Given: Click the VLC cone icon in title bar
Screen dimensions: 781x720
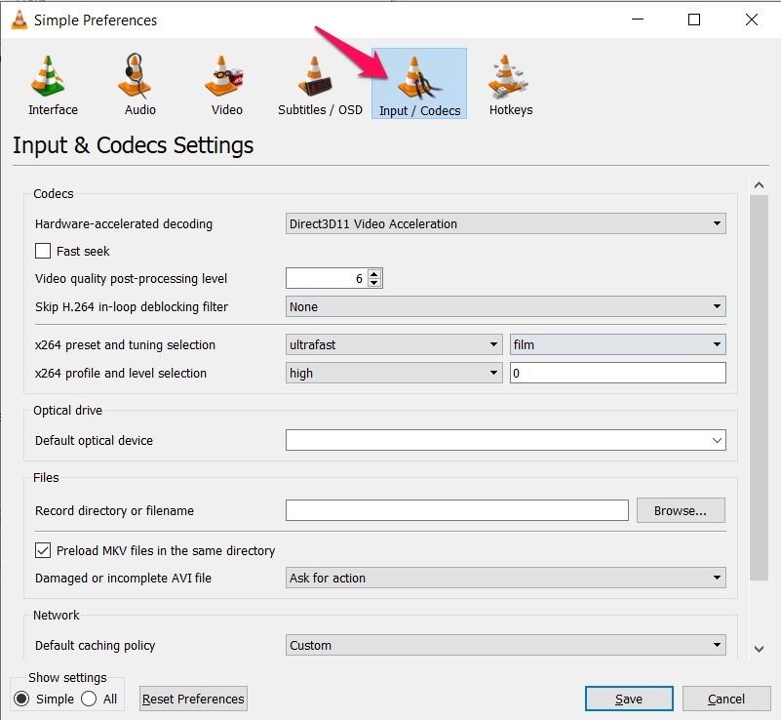Looking at the screenshot, I should click(20, 20).
